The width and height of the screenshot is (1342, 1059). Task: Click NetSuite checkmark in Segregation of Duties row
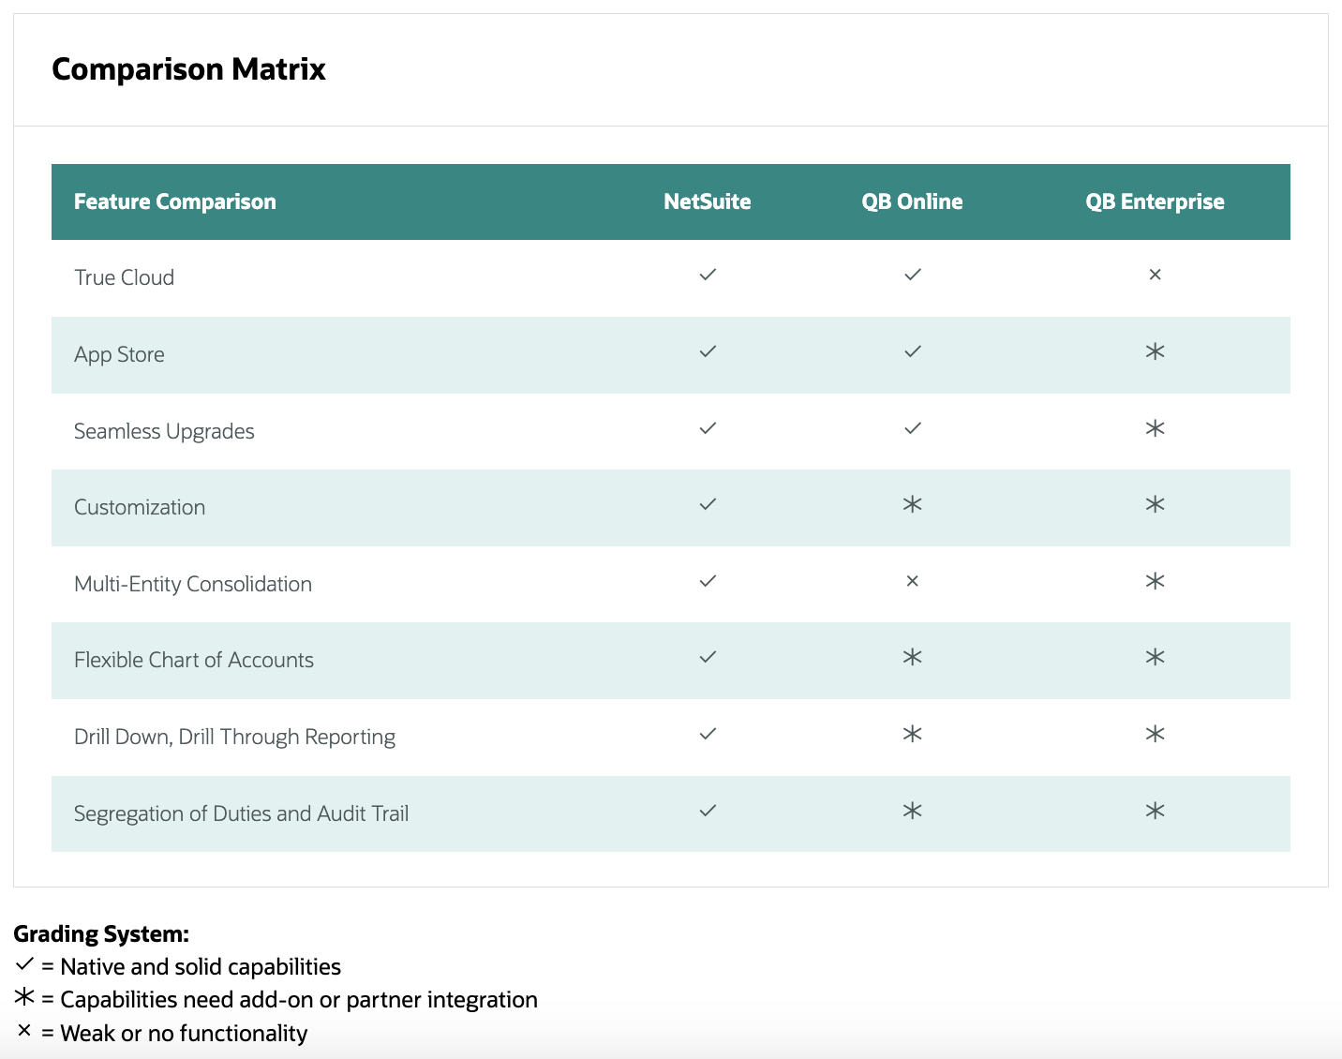708,811
